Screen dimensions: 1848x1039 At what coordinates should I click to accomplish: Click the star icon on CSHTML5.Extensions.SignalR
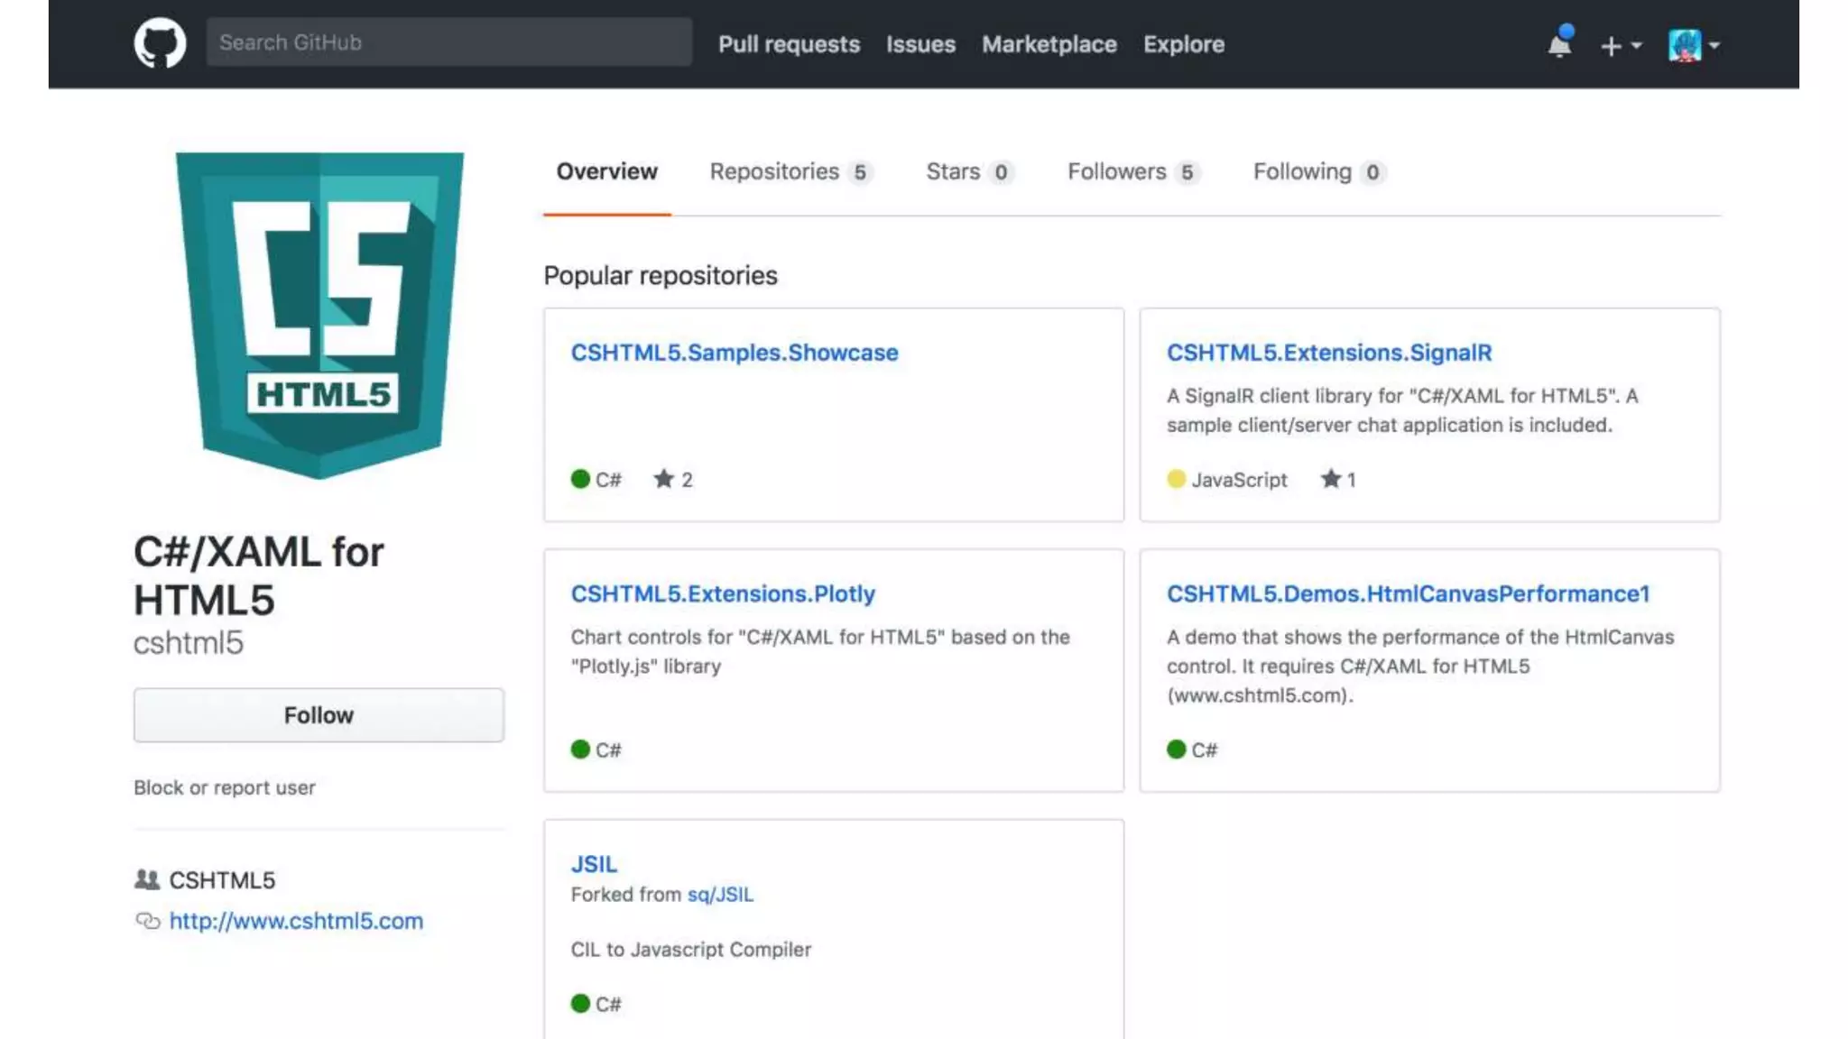pyautogui.click(x=1331, y=479)
